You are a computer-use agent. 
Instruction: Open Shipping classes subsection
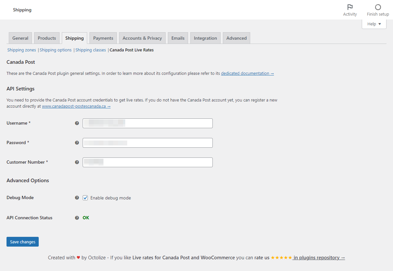91,50
